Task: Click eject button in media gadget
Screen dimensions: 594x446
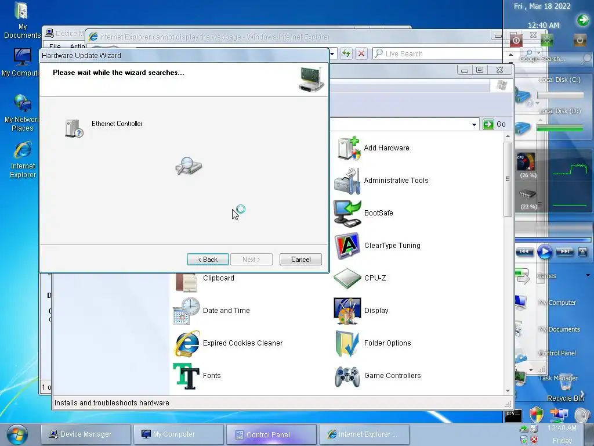Action: [x=582, y=252]
